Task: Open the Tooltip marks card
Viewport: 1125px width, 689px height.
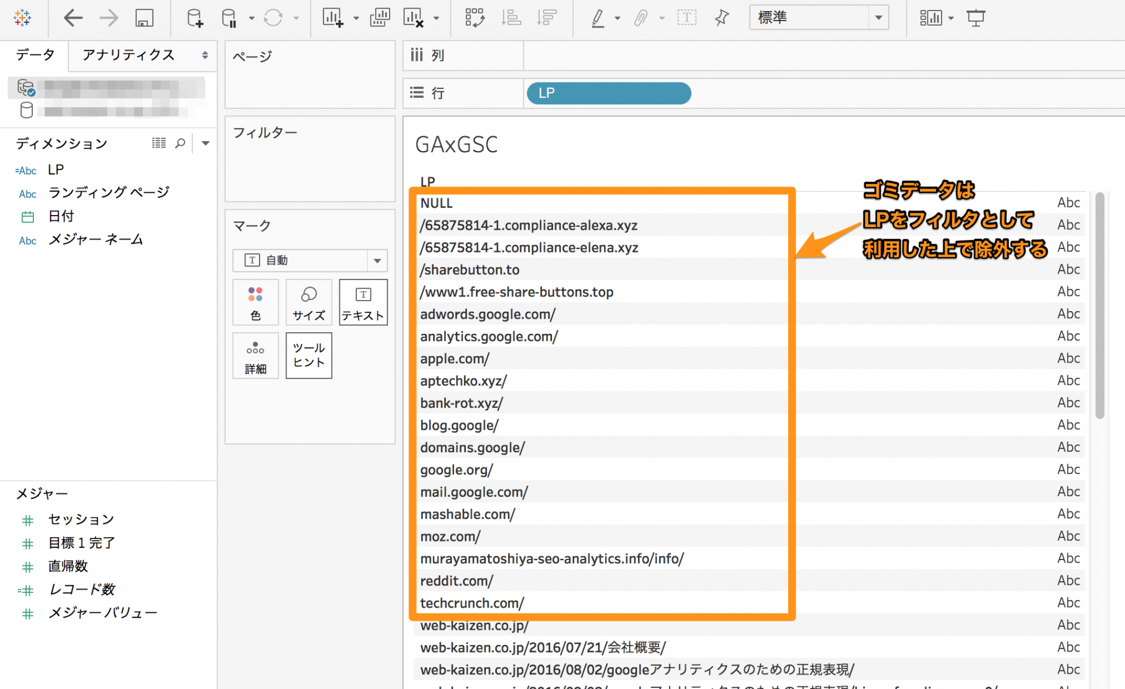Action: (x=309, y=356)
